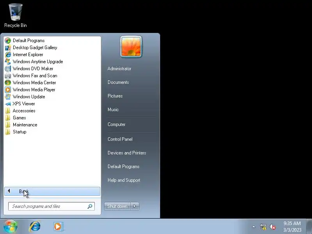This screenshot has height=234, width=312.
Task: Select the Windows Update text
Action: coord(29,97)
